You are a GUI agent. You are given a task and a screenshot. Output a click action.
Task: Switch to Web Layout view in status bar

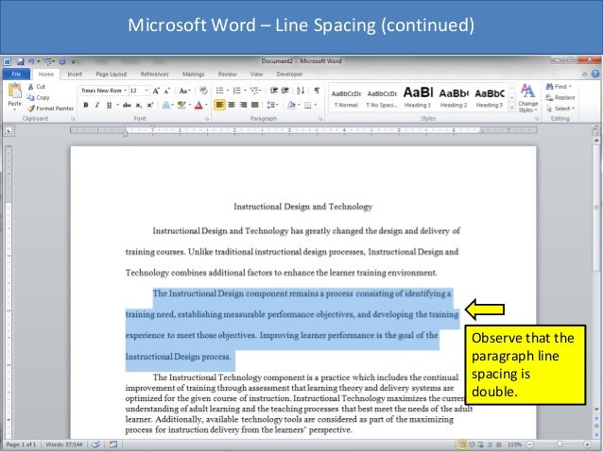tap(480, 444)
